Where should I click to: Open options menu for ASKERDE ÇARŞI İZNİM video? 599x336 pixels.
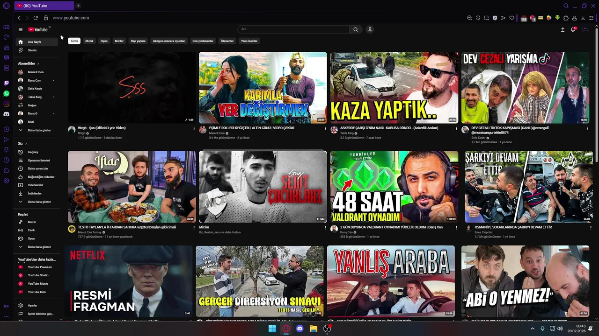[456, 128]
